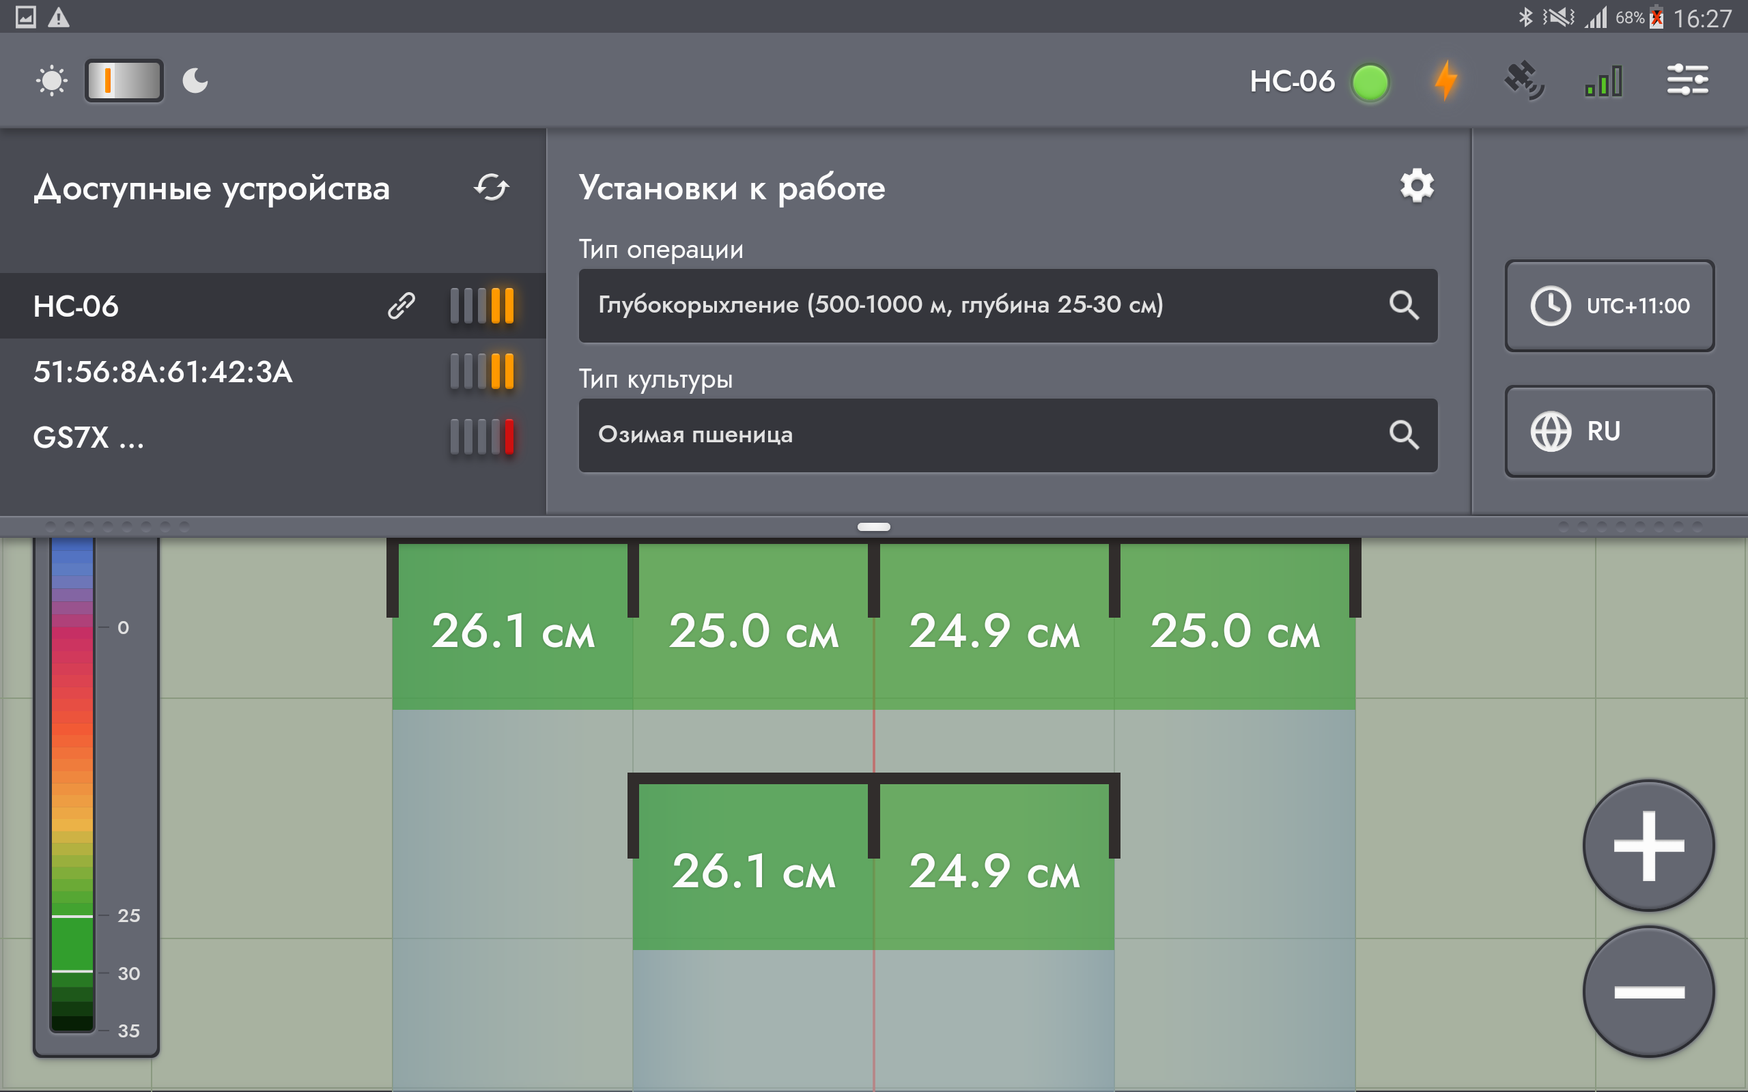Zoom in with the plus button
The height and width of the screenshot is (1092, 1748).
1648,846
